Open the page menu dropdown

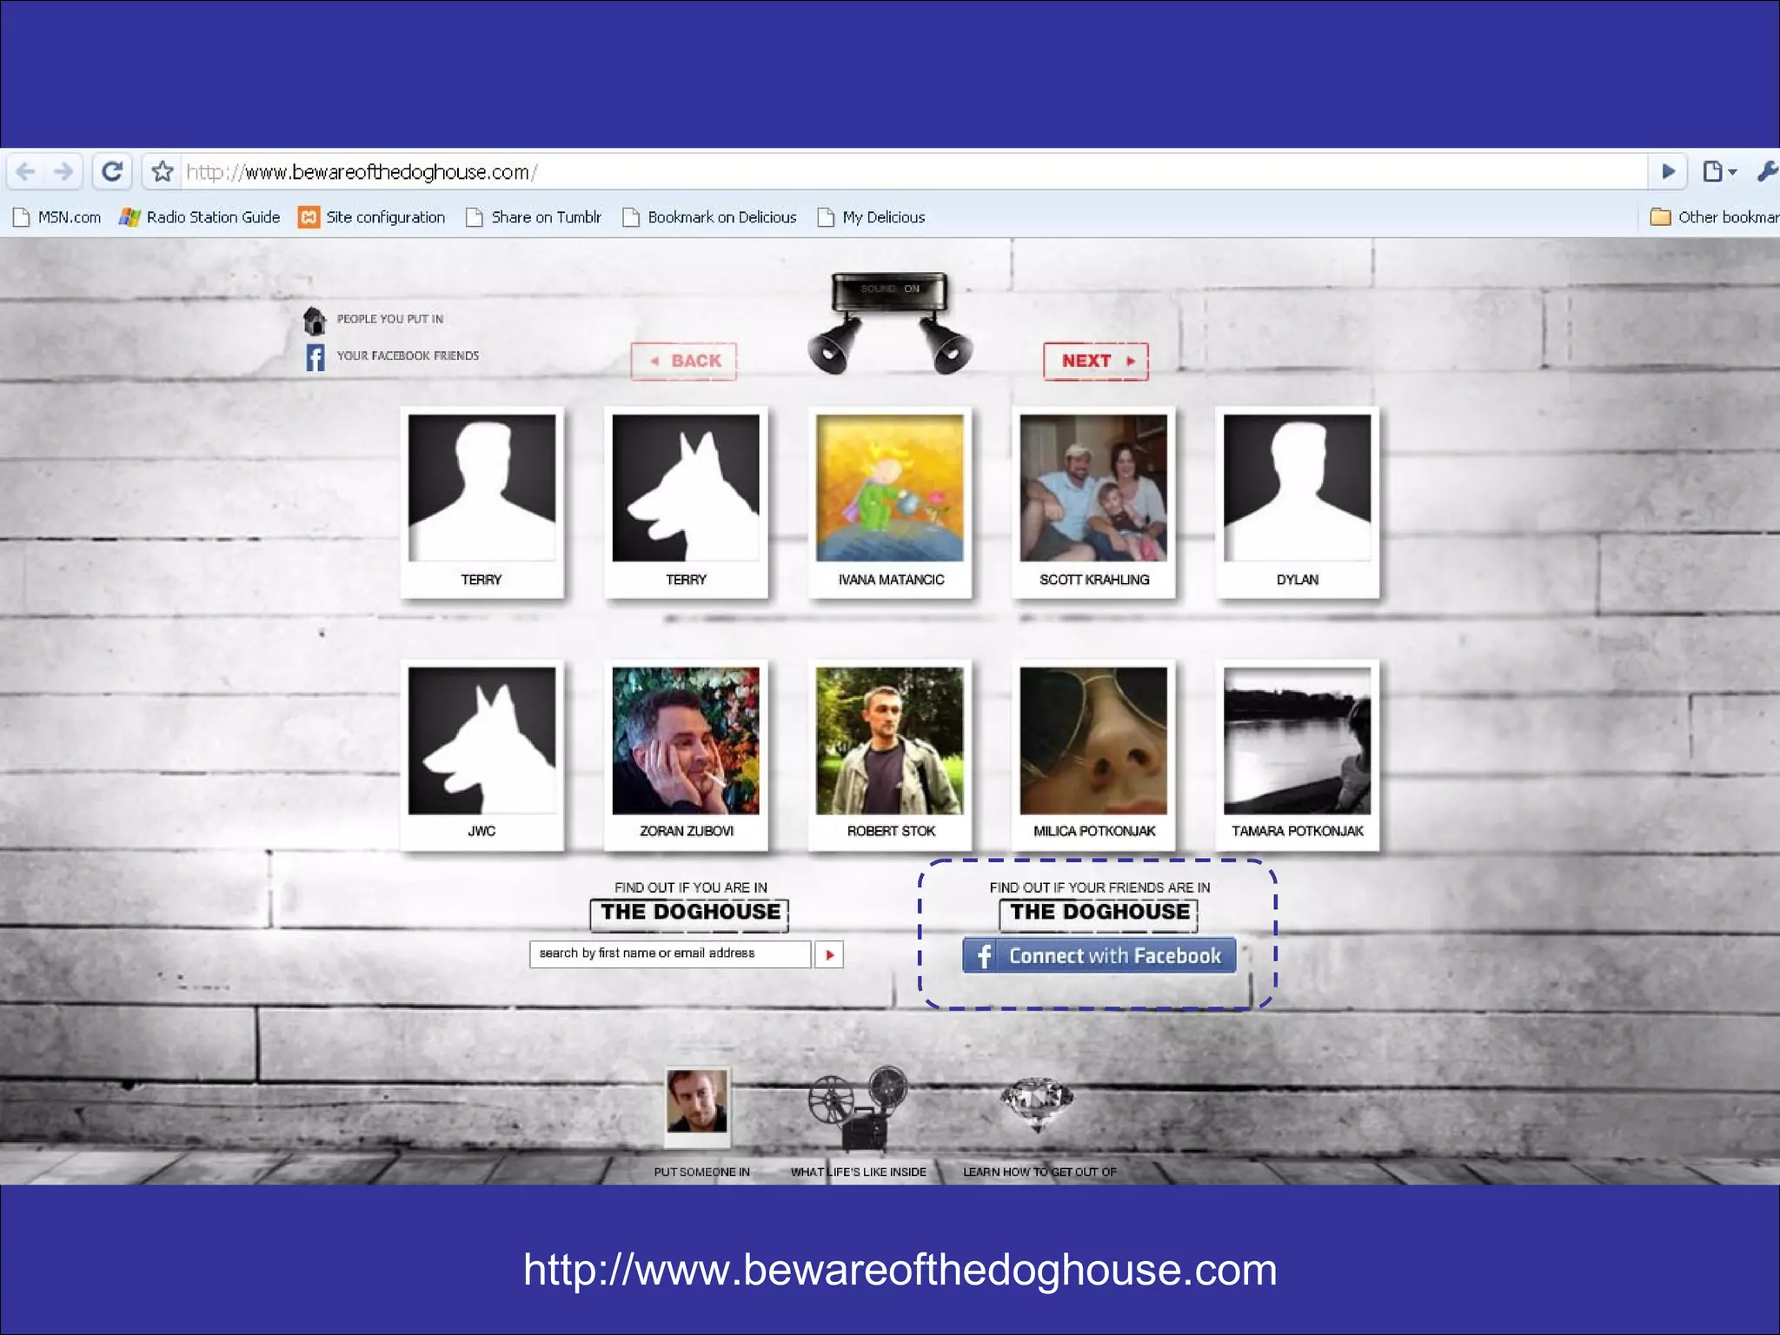click(x=1720, y=172)
